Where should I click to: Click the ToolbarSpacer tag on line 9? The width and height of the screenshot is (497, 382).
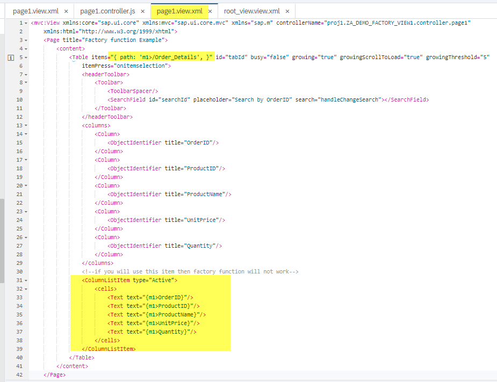(133, 91)
